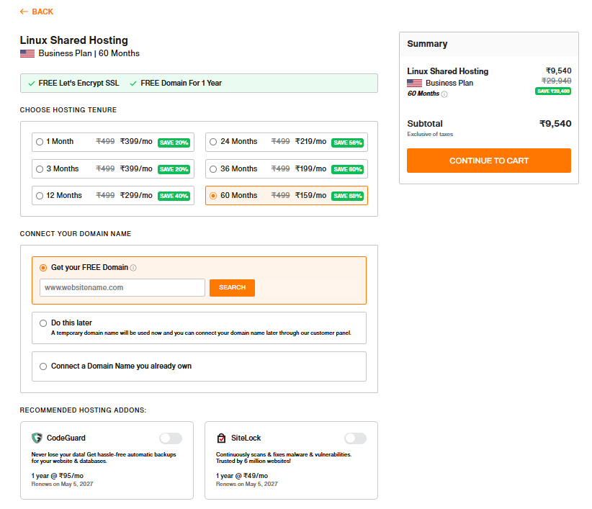The height and width of the screenshot is (509, 592).
Task: Click the SAVE 20% badge on 3 Months
Action: coord(174,169)
